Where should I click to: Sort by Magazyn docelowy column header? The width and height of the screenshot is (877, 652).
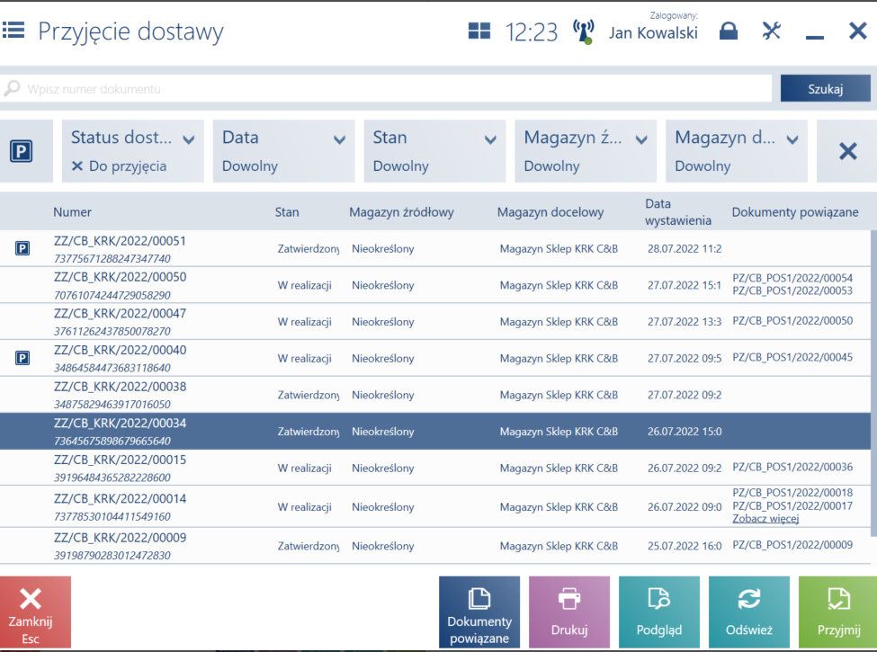point(550,212)
